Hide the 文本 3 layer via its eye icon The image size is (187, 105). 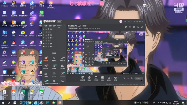44,29
